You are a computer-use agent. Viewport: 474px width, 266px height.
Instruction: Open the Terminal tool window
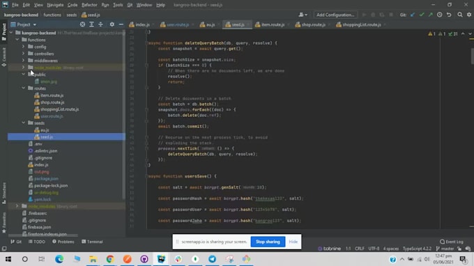click(92, 242)
